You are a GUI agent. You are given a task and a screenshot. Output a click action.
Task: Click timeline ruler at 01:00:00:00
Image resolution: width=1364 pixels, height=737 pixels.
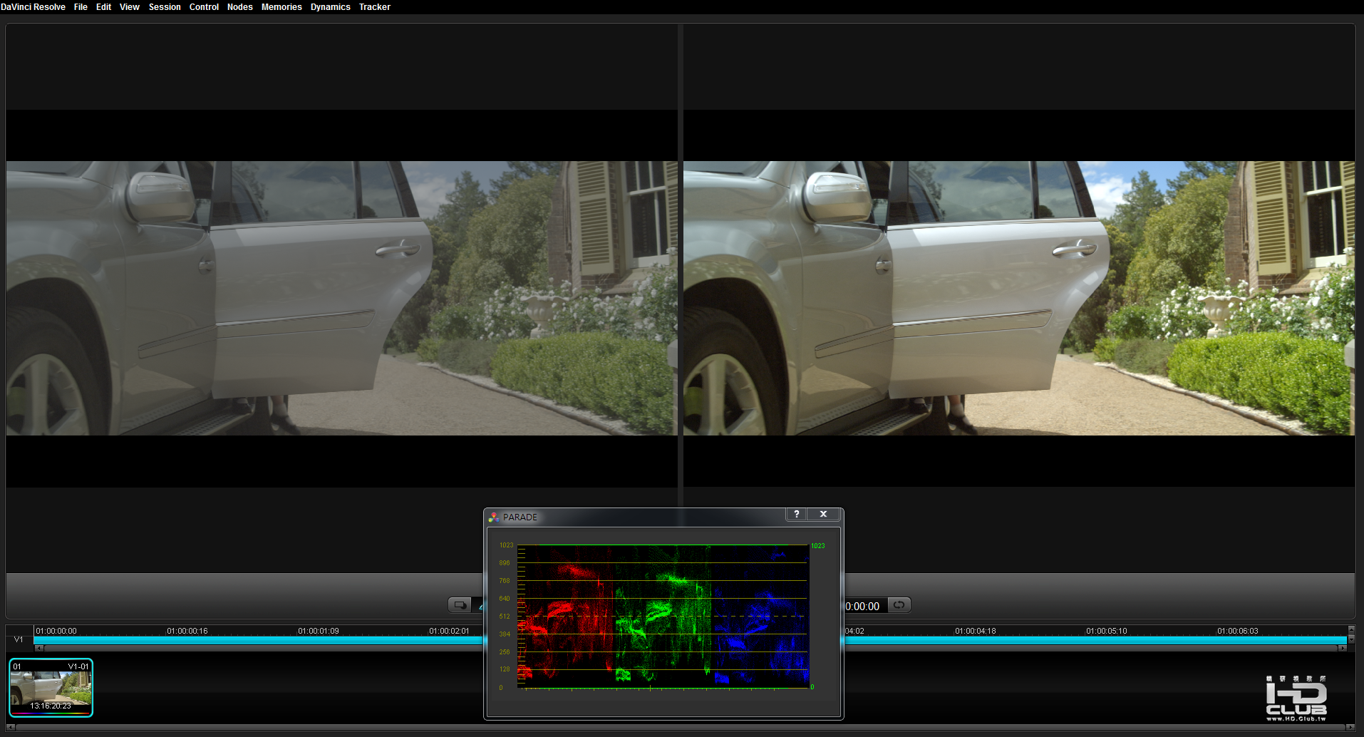coord(56,631)
